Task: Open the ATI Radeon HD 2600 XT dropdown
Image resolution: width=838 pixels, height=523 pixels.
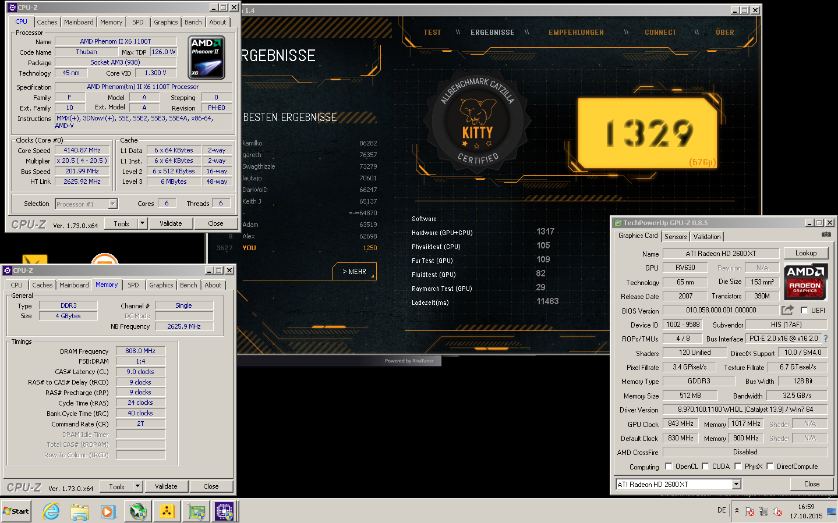Action: [736, 484]
